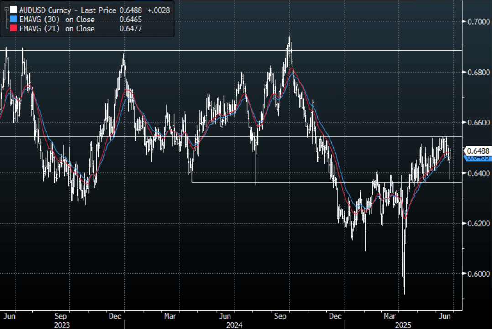The height and width of the screenshot is (329, 492).
Task: Click the 2023 year label on time axis
Action: 62,324
